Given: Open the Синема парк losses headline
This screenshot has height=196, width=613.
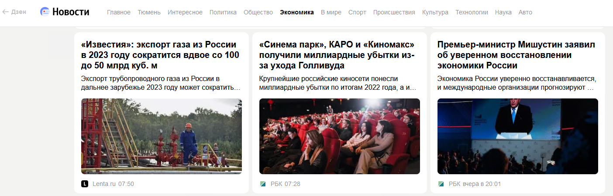Looking at the screenshot, I should pos(337,55).
